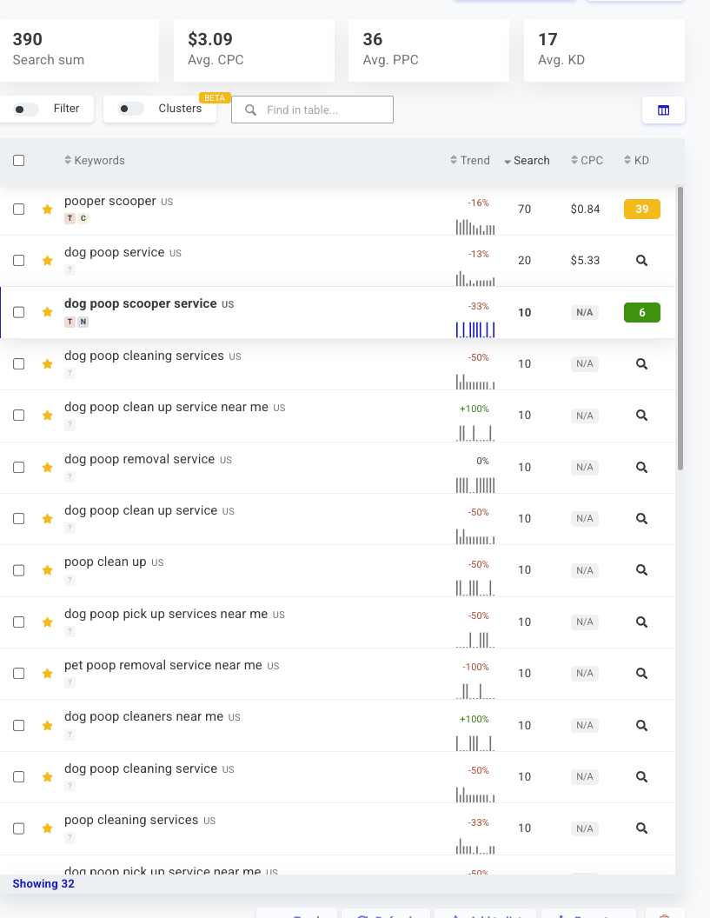
Task: Select checkbox for dog poop service
Action: [x=19, y=261]
